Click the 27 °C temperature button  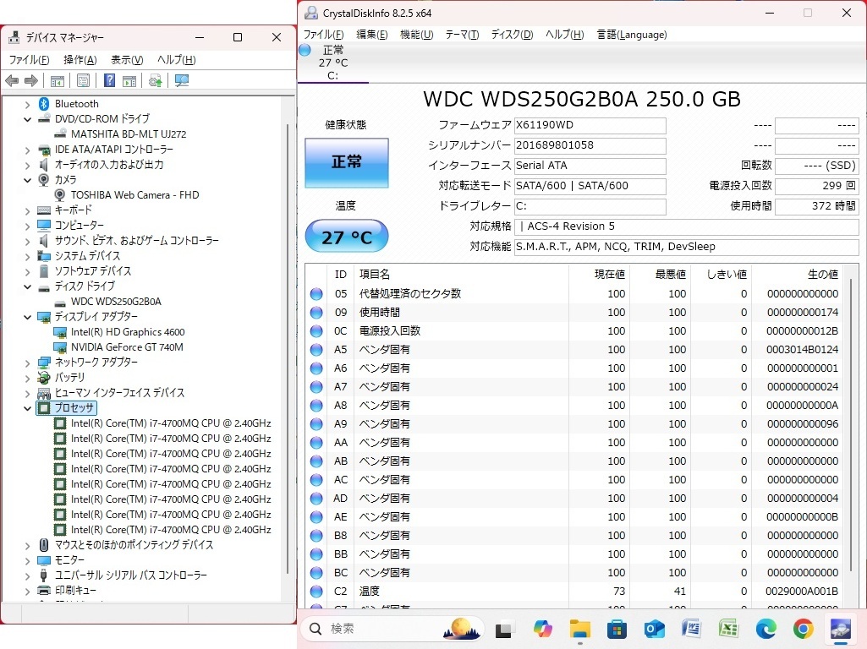click(347, 237)
